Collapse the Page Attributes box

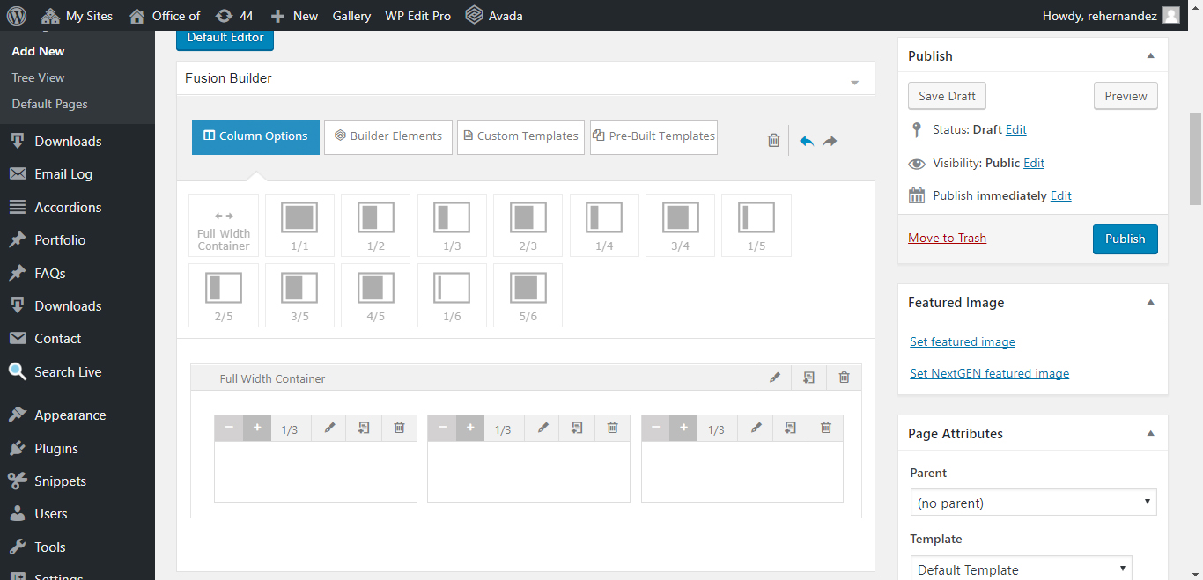(1150, 433)
